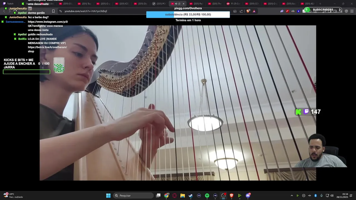
Task: Click the green jar goal progress bar
Action: 26,72
